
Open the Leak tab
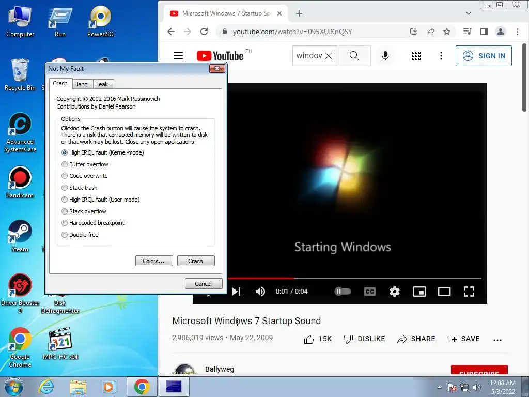coord(102,84)
